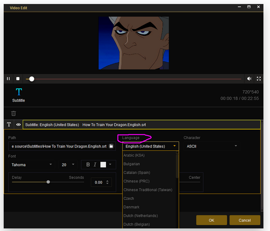The image size is (270, 231).
Task: Enter fullscreen preview mode
Action: (x=258, y=79)
